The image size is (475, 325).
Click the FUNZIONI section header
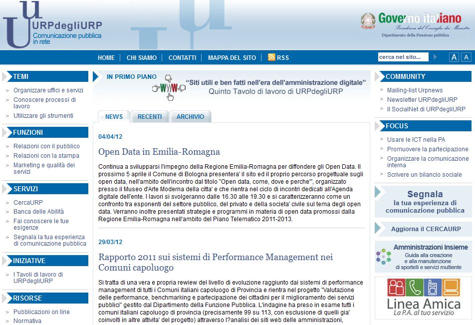pos(45,132)
